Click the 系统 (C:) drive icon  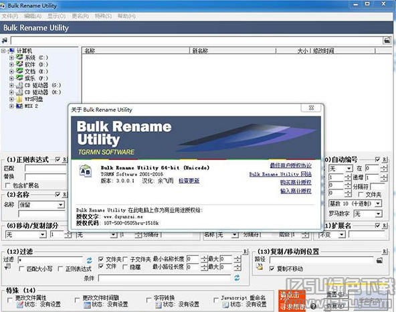tap(19, 58)
